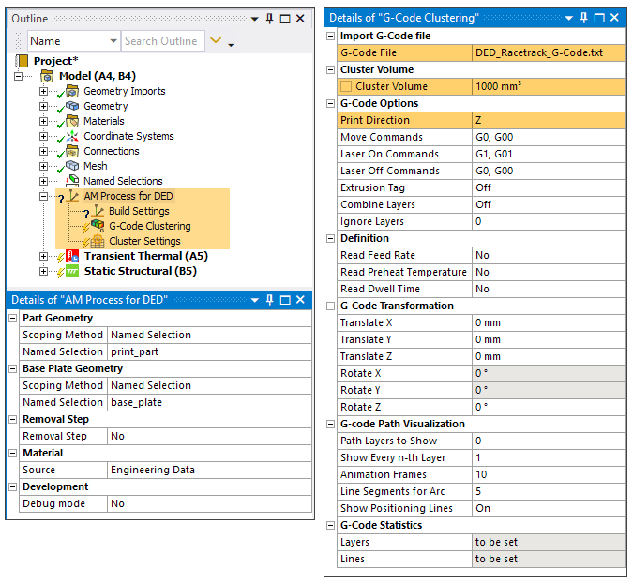This screenshot has height=583, width=633.
Task: Click the Print Direction value Z
Action: point(548,121)
